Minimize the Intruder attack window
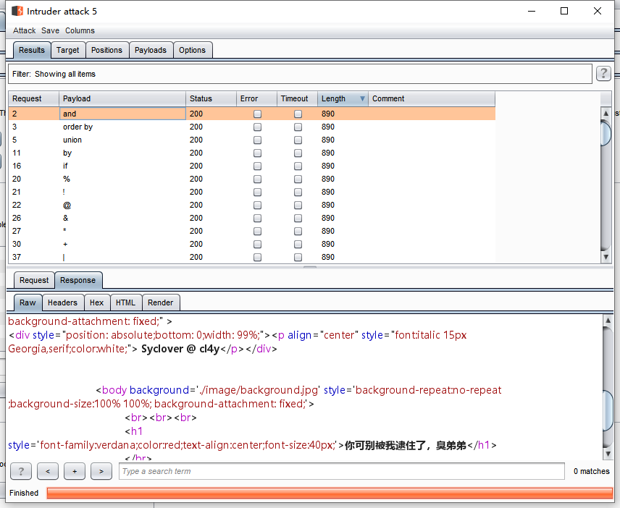This screenshot has height=508, width=620. pyautogui.click(x=532, y=11)
